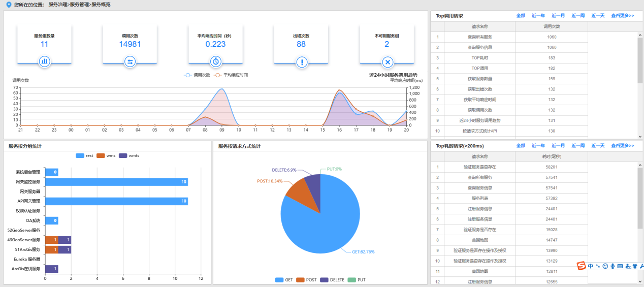Select 近一周 in Top耗时请求 panel
Viewport: 644px width, 287px height.
pyautogui.click(x=578, y=146)
